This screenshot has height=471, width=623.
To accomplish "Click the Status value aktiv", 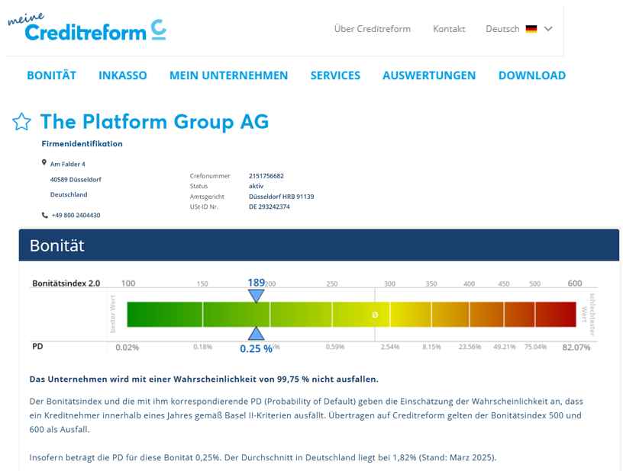I will (257, 186).
